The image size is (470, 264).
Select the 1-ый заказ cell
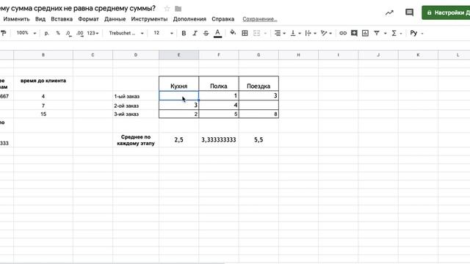[136, 96]
